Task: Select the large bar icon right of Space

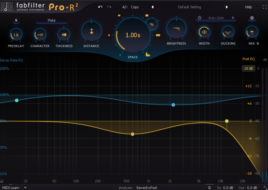Action: click(158, 35)
